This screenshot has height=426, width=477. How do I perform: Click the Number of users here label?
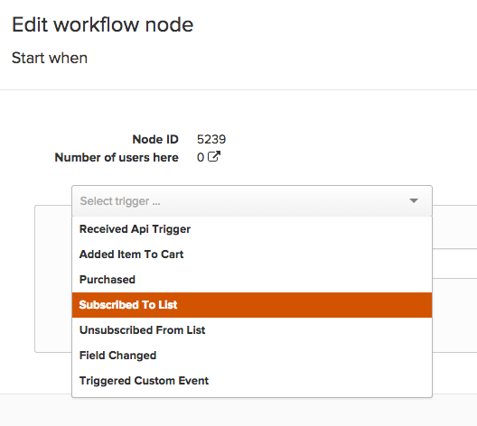[x=117, y=157]
